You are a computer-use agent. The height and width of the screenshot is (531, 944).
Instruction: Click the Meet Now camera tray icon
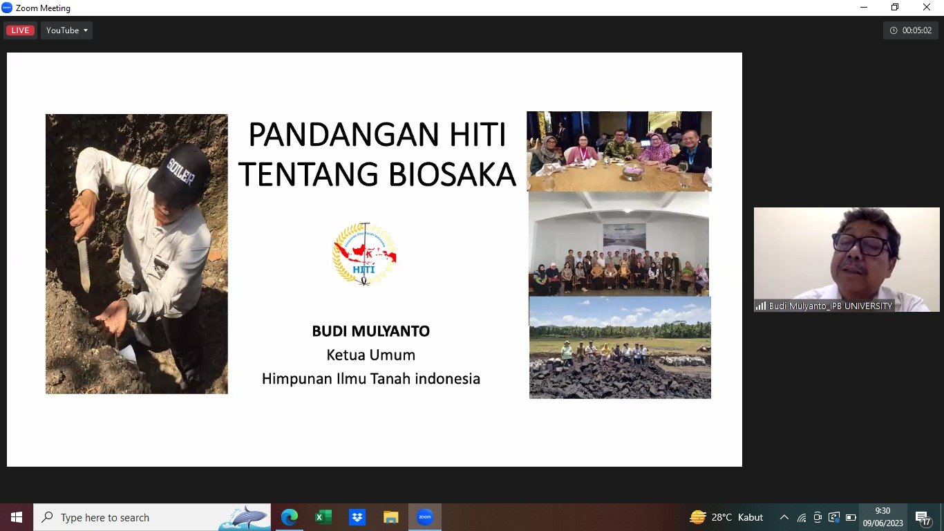(818, 517)
